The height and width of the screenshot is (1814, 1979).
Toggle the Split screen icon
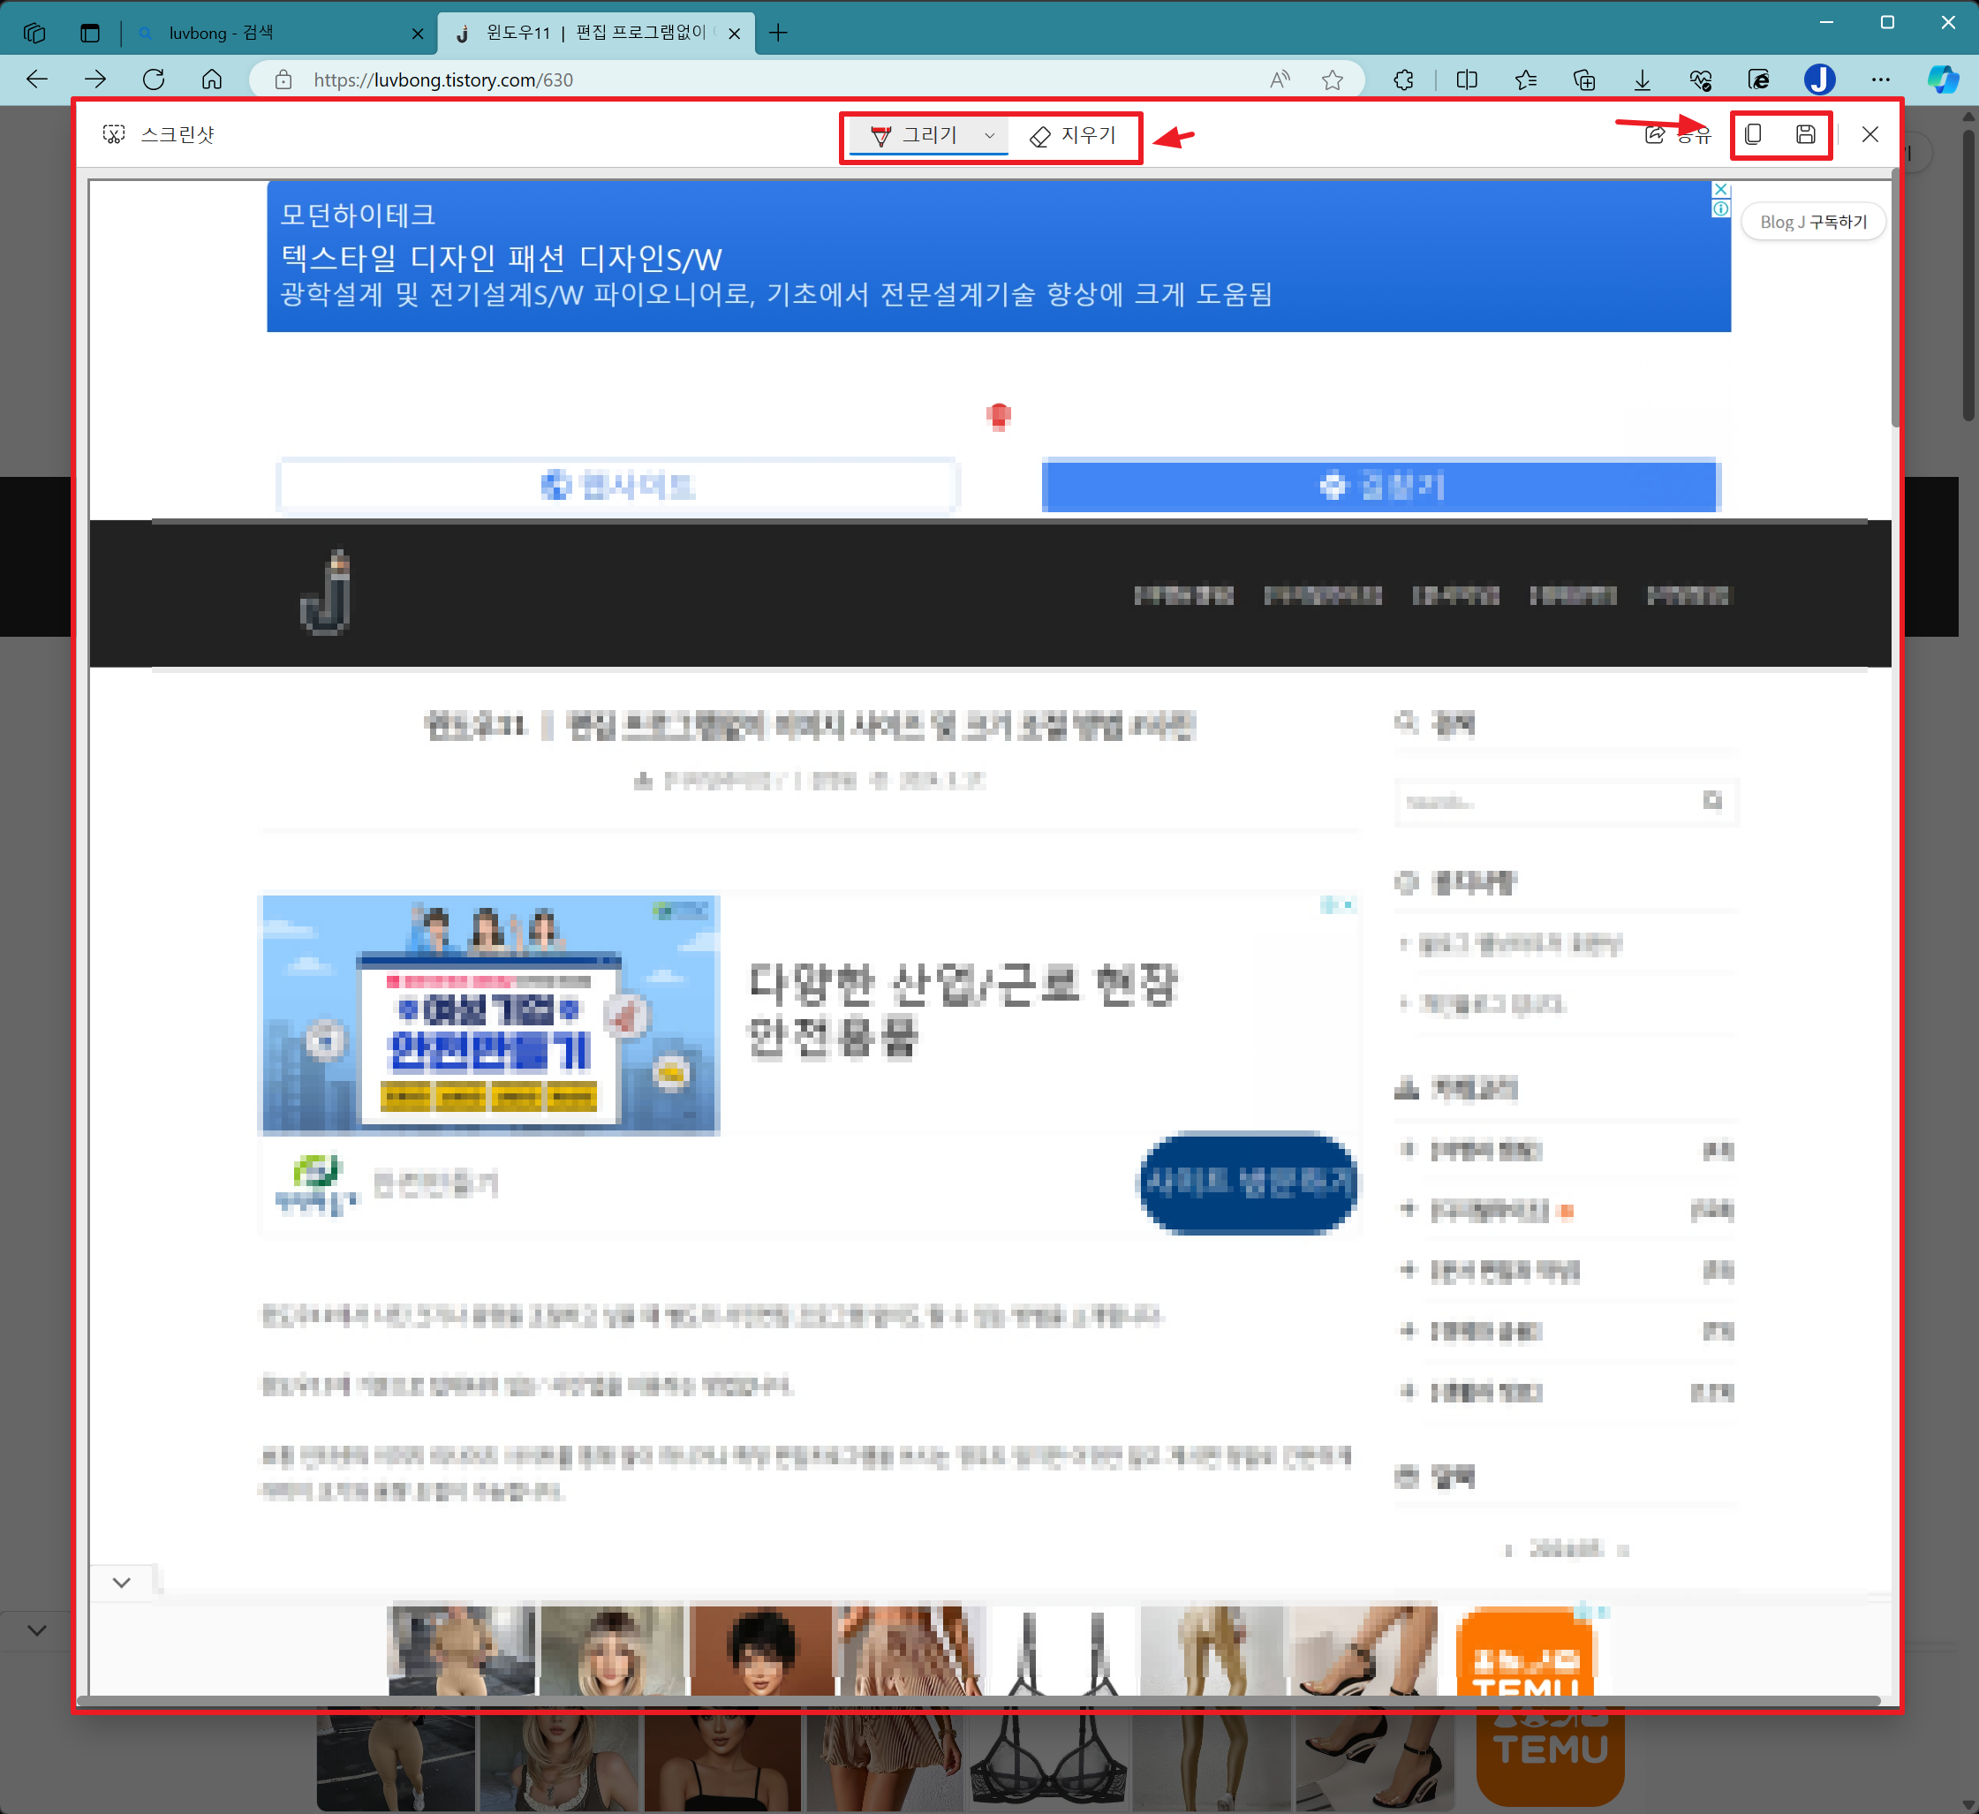pyautogui.click(x=1467, y=79)
